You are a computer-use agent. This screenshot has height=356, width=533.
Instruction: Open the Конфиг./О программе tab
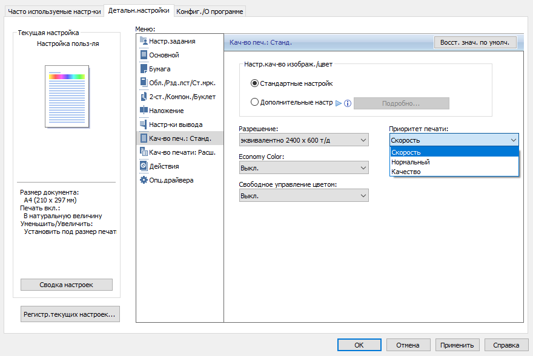(x=210, y=11)
